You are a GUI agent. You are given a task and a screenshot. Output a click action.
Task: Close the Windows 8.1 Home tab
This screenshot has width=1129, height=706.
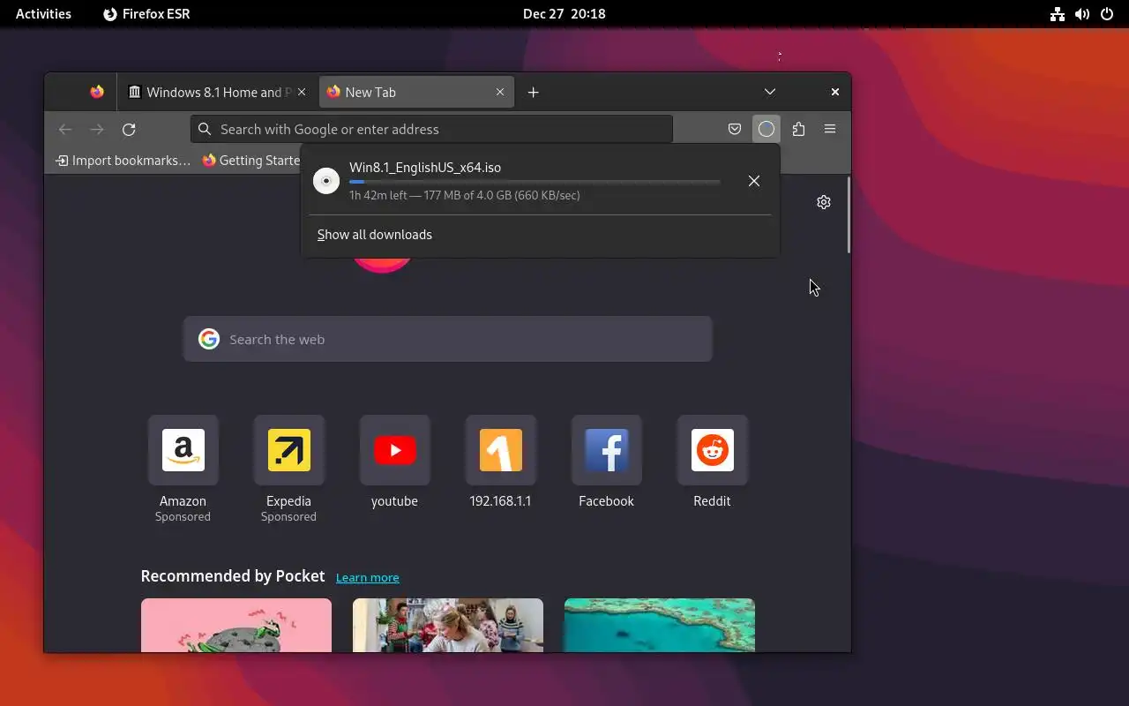302,92
